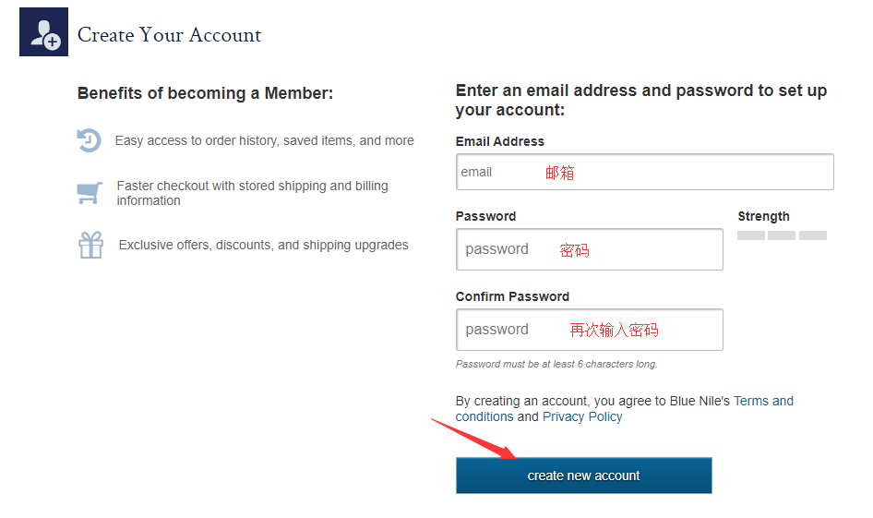873x518 pixels.
Task: Click the exclusive offers and discounts text
Action: coord(263,245)
